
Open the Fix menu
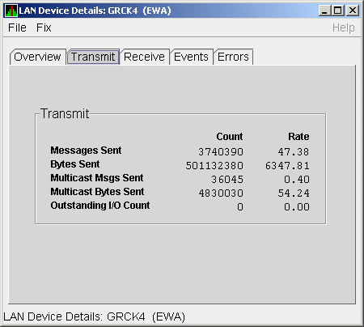pos(44,28)
